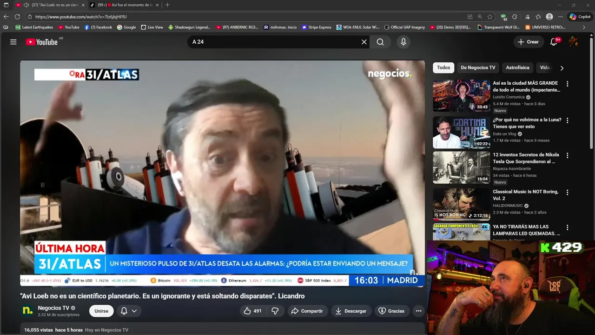
Task: Open the MÁS GRANDE city video thumbnail
Action: (462, 95)
